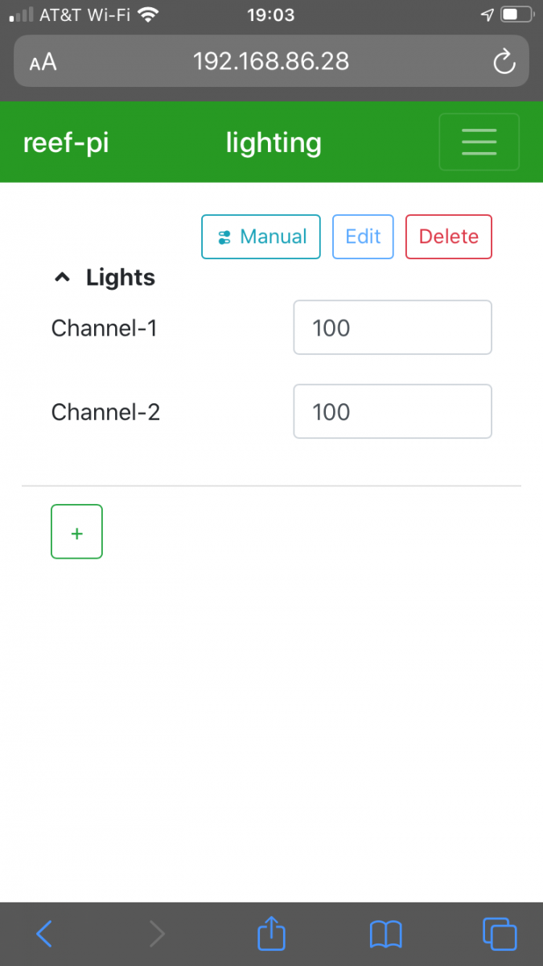Open the Safari bookmarks book icon
This screenshot has height=966, width=543.
coord(385,935)
